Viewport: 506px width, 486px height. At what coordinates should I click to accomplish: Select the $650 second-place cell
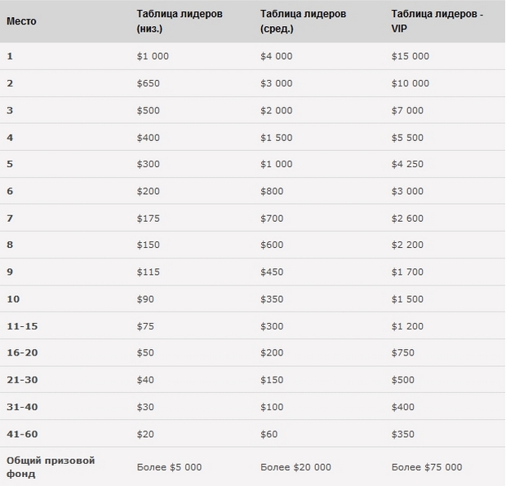(148, 83)
